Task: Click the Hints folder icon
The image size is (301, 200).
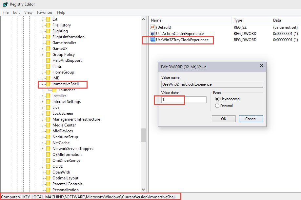Action: point(48,66)
